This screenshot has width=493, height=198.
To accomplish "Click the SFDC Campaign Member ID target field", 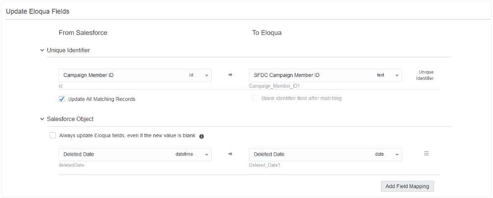I will click(312, 75).
